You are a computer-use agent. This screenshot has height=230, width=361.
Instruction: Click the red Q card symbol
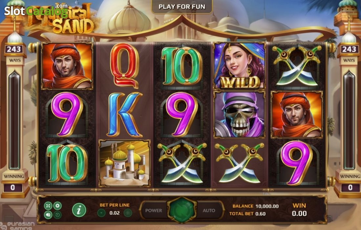[x=125, y=66]
